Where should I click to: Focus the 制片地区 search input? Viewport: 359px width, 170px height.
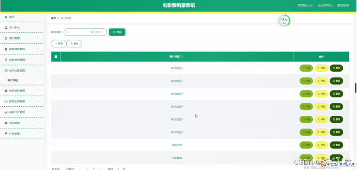click(x=85, y=32)
